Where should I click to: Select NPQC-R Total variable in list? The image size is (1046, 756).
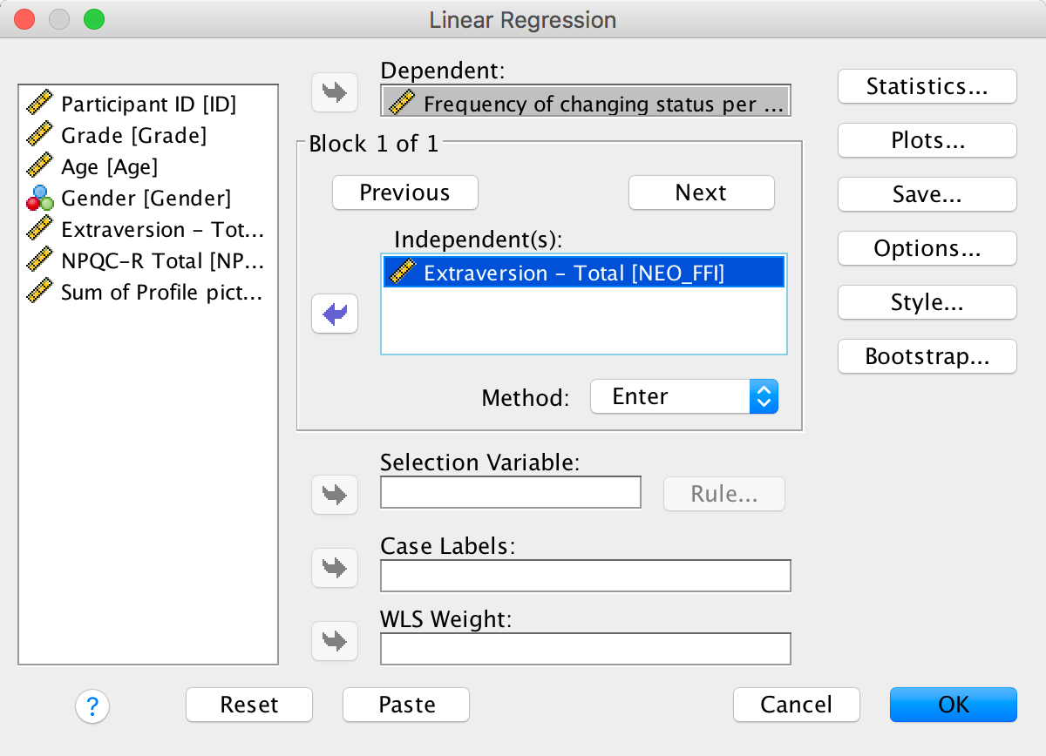point(160,261)
